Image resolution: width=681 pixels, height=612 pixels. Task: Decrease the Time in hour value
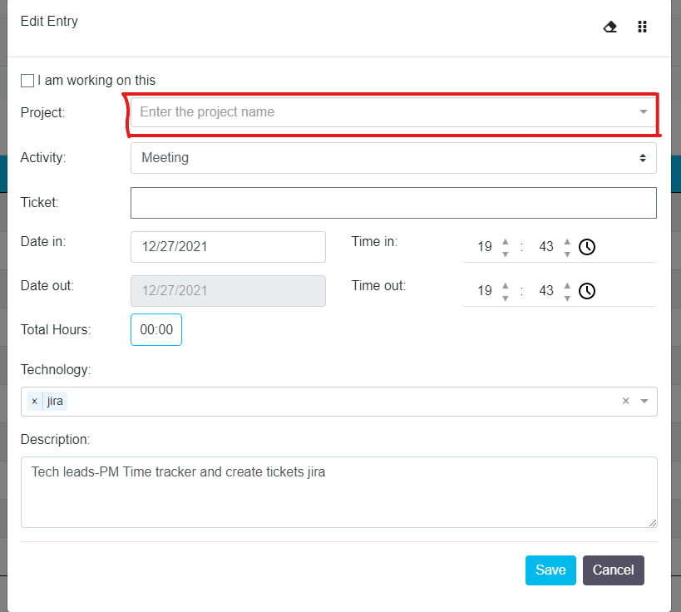pyautogui.click(x=505, y=254)
